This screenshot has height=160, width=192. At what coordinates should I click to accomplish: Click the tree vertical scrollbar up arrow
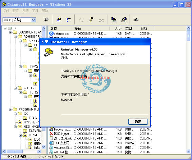tap(44, 28)
